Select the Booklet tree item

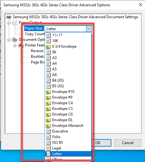point(37,57)
